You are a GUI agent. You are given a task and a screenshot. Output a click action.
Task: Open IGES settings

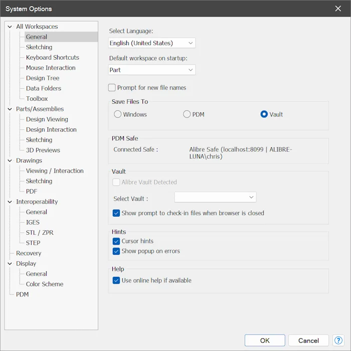[x=33, y=222]
